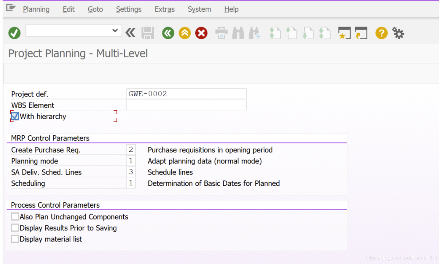Open the Planning menu
The width and height of the screenshot is (440, 264).
pos(36,9)
